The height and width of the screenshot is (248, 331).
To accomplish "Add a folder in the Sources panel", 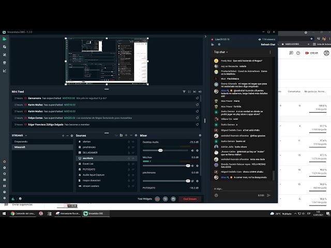I will click(x=121, y=135).
